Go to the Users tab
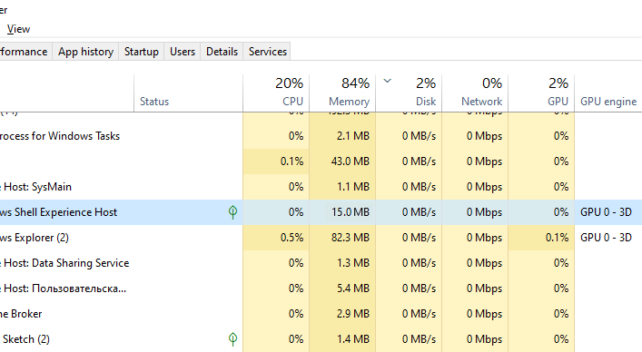Viewport: 642px width, 352px height. click(183, 52)
